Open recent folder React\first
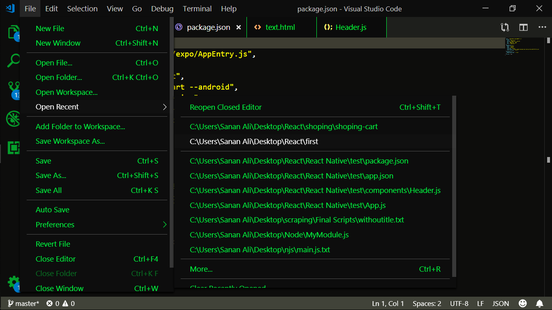The image size is (552, 310). [315, 142]
